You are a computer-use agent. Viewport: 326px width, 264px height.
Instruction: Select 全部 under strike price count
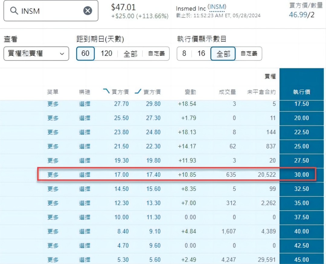(223, 54)
